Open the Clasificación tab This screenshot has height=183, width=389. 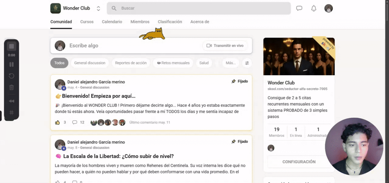[170, 22]
